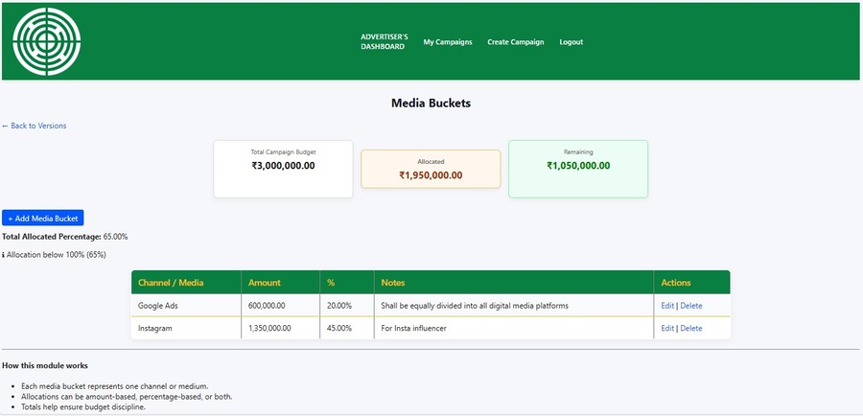Click the Notes column header
863x416 pixels.
[x=393, y=282]
